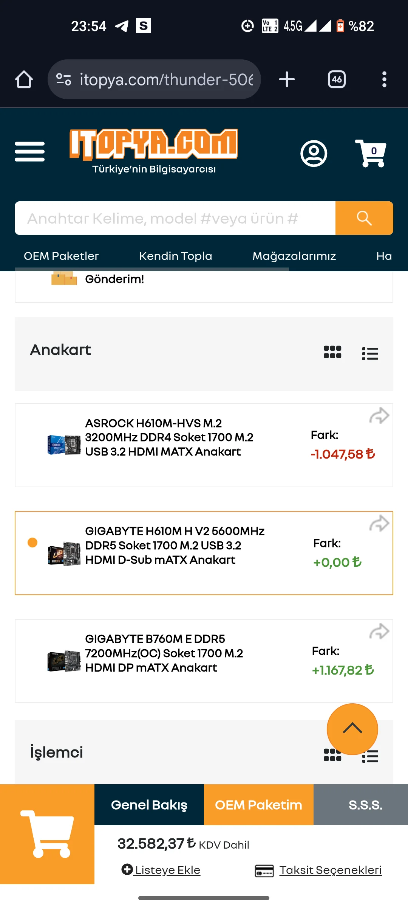Choose the GIGABYTE B760M E DDR5 option

coord(164,653)
